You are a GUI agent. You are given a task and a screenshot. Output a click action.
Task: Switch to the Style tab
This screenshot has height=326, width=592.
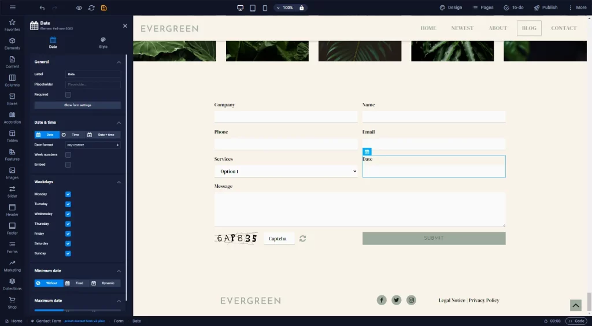pos(103,43)
